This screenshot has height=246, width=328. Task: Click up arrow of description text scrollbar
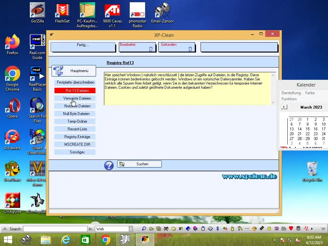click(273, 75)
